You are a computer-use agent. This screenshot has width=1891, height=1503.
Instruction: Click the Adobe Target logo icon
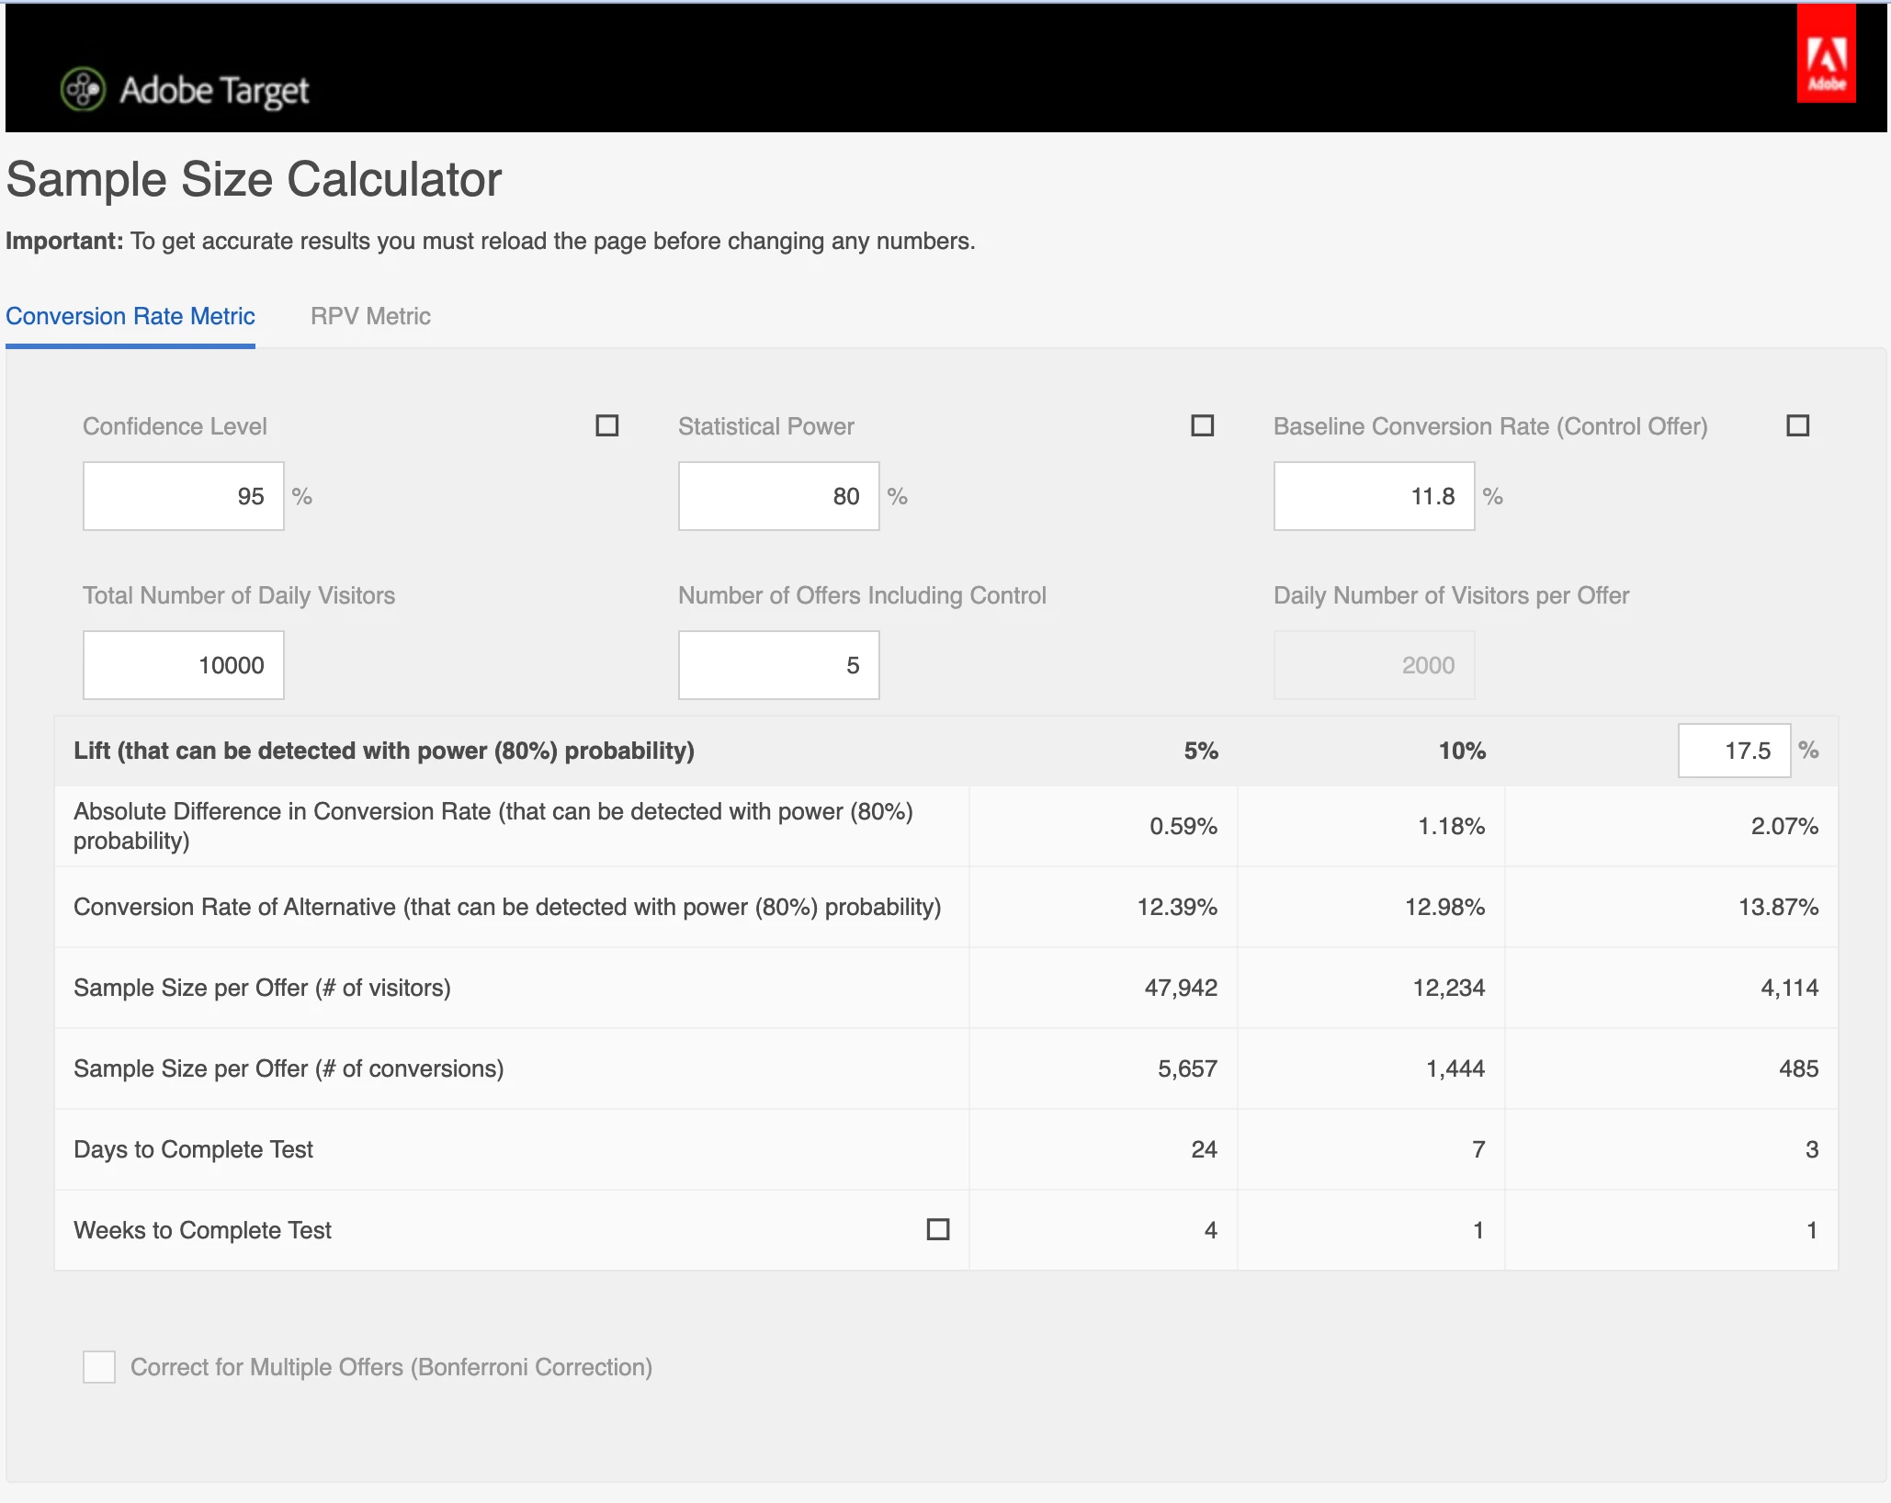[x=83, y=89]
